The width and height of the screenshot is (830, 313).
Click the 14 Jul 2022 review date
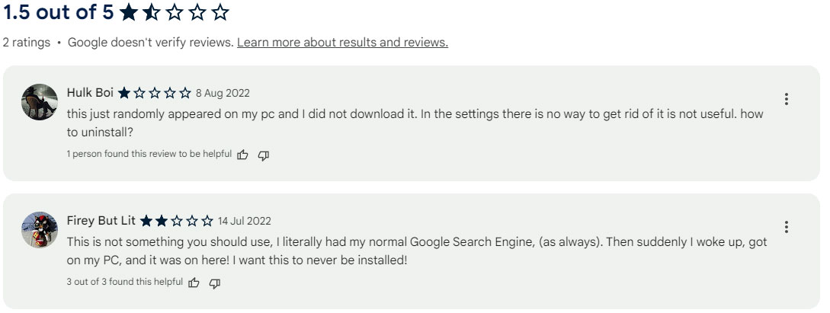click(x=244, y=222)
